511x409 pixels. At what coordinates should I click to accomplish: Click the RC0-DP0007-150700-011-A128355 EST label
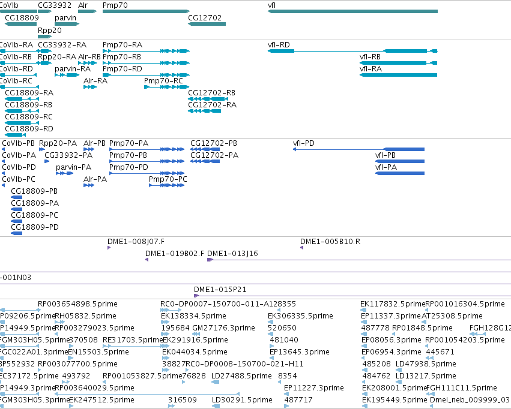click(228, 304)
